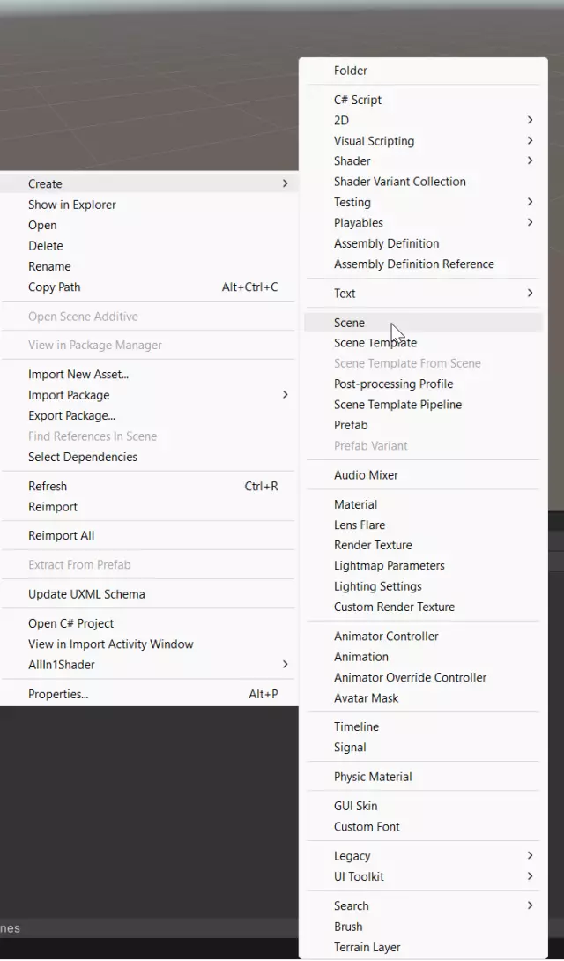Expand the Import Package submenu
The width and height of the screenshot is (564, 961).
[69, 395]
